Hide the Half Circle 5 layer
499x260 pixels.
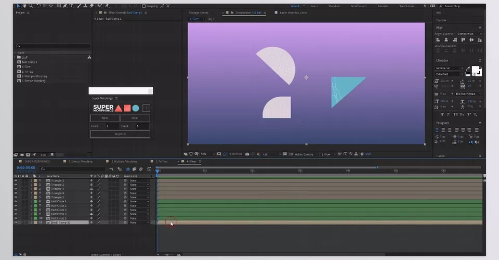[16, 218]
